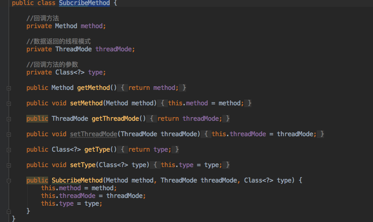373x222 pixels.
Task: Click highlighted 'public' before getThreadMode
Action: click(x=37, y=118)
